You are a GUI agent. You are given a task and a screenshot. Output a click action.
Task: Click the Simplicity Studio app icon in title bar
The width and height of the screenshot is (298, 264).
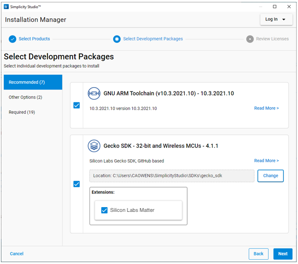click(6, 7)
